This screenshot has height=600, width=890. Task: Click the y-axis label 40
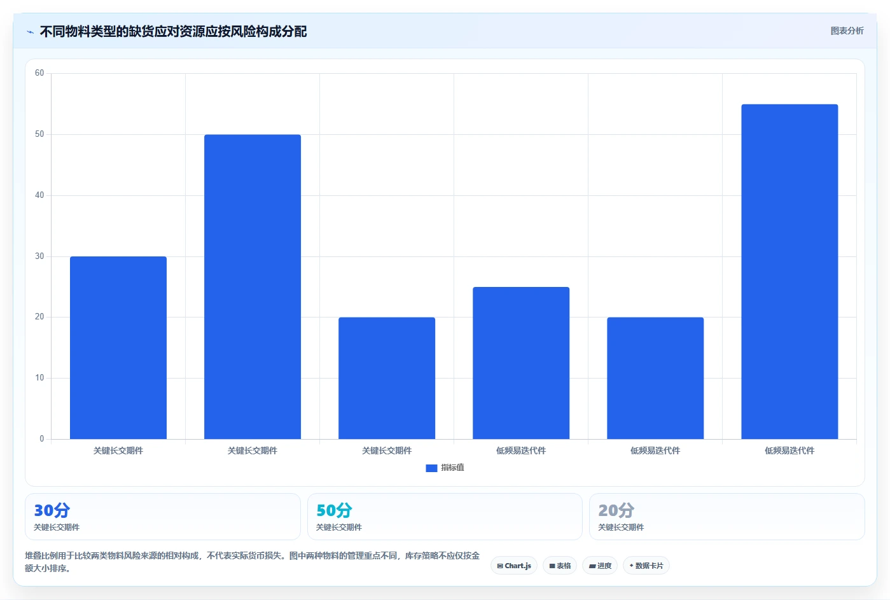(x=39, y=195)
